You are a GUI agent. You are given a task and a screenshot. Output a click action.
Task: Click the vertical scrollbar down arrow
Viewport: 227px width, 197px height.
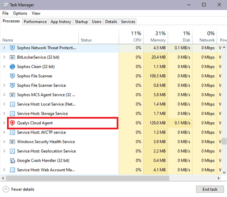click(224, 172)
